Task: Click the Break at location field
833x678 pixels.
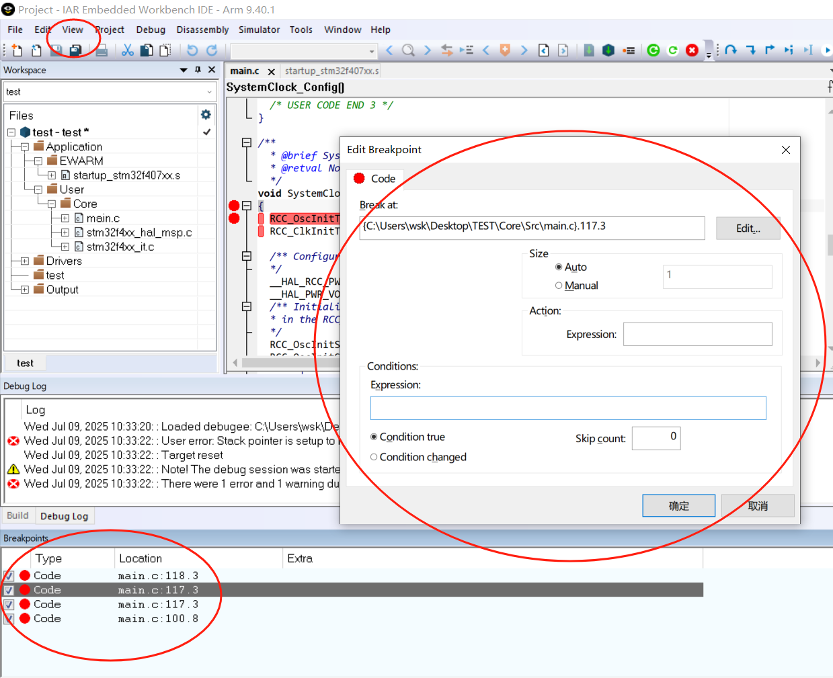Action: click(532, 228)
